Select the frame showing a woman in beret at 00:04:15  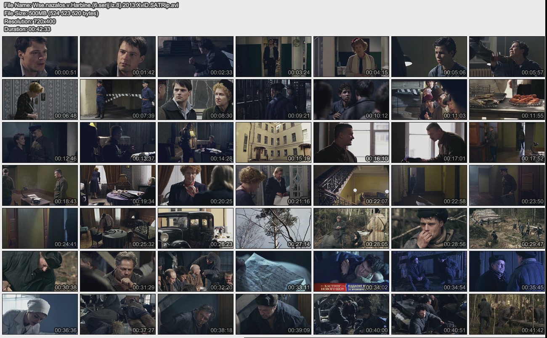[351, 56]
